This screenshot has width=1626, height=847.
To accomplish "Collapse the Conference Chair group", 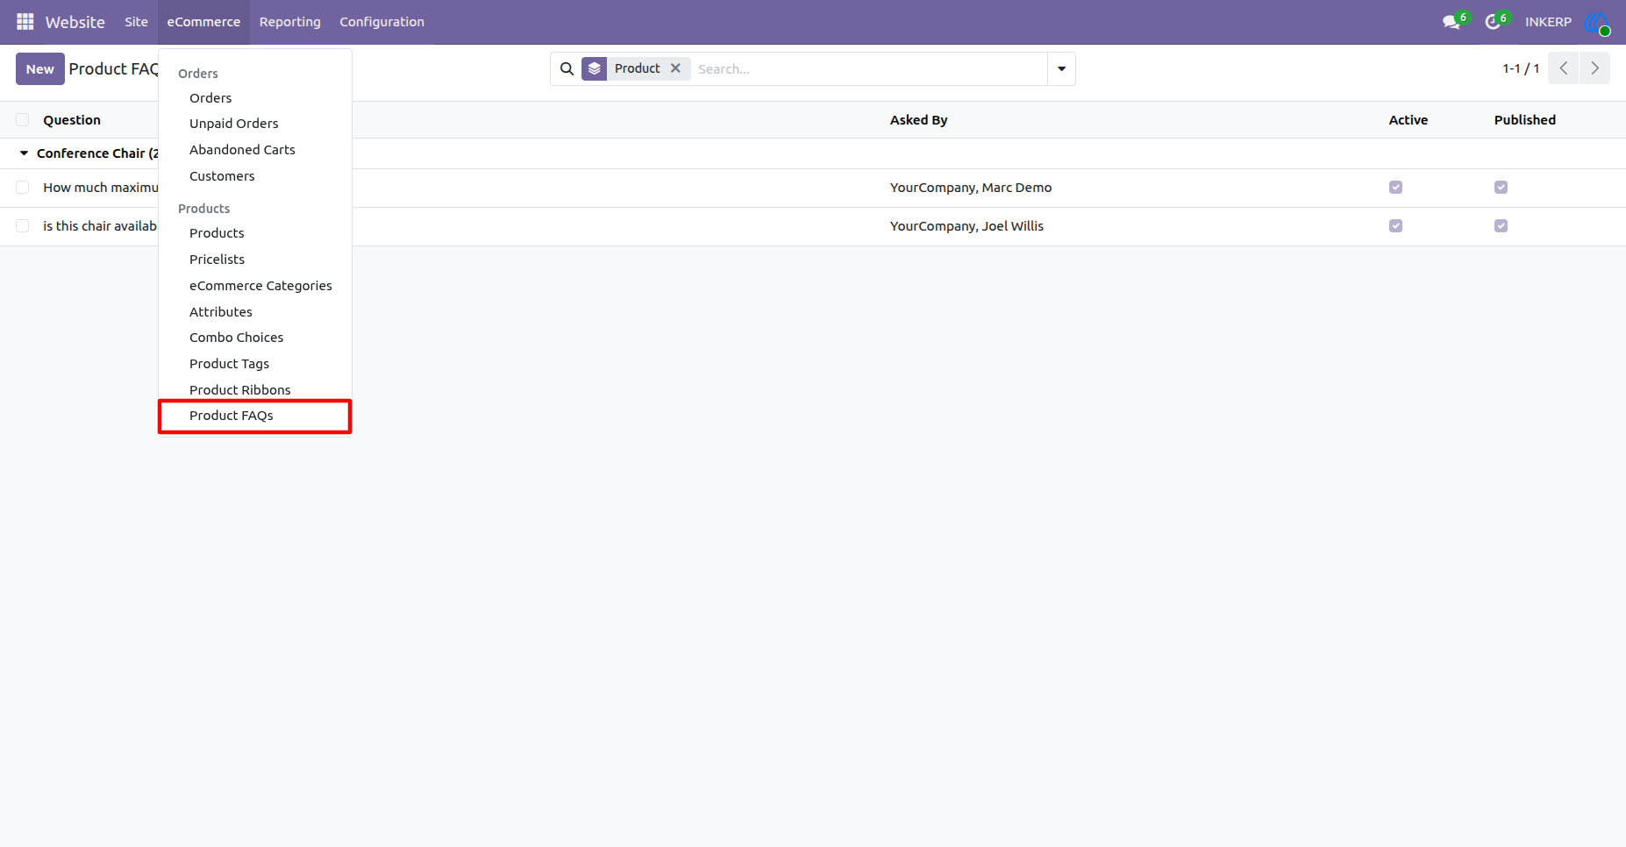I will pyautogui.click(x=24, y=153).
